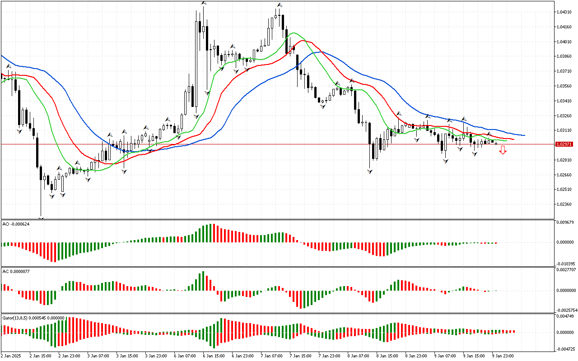Viewport: 578px width, 361px height.
Task: Click the 3 Jan 07:00 time label
Action: [99, 356]
